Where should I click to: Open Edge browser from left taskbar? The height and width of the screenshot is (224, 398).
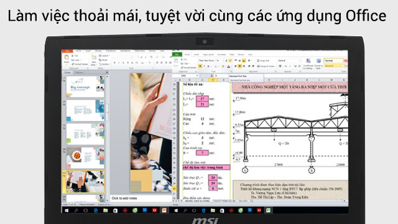click(x=96, y=210)
